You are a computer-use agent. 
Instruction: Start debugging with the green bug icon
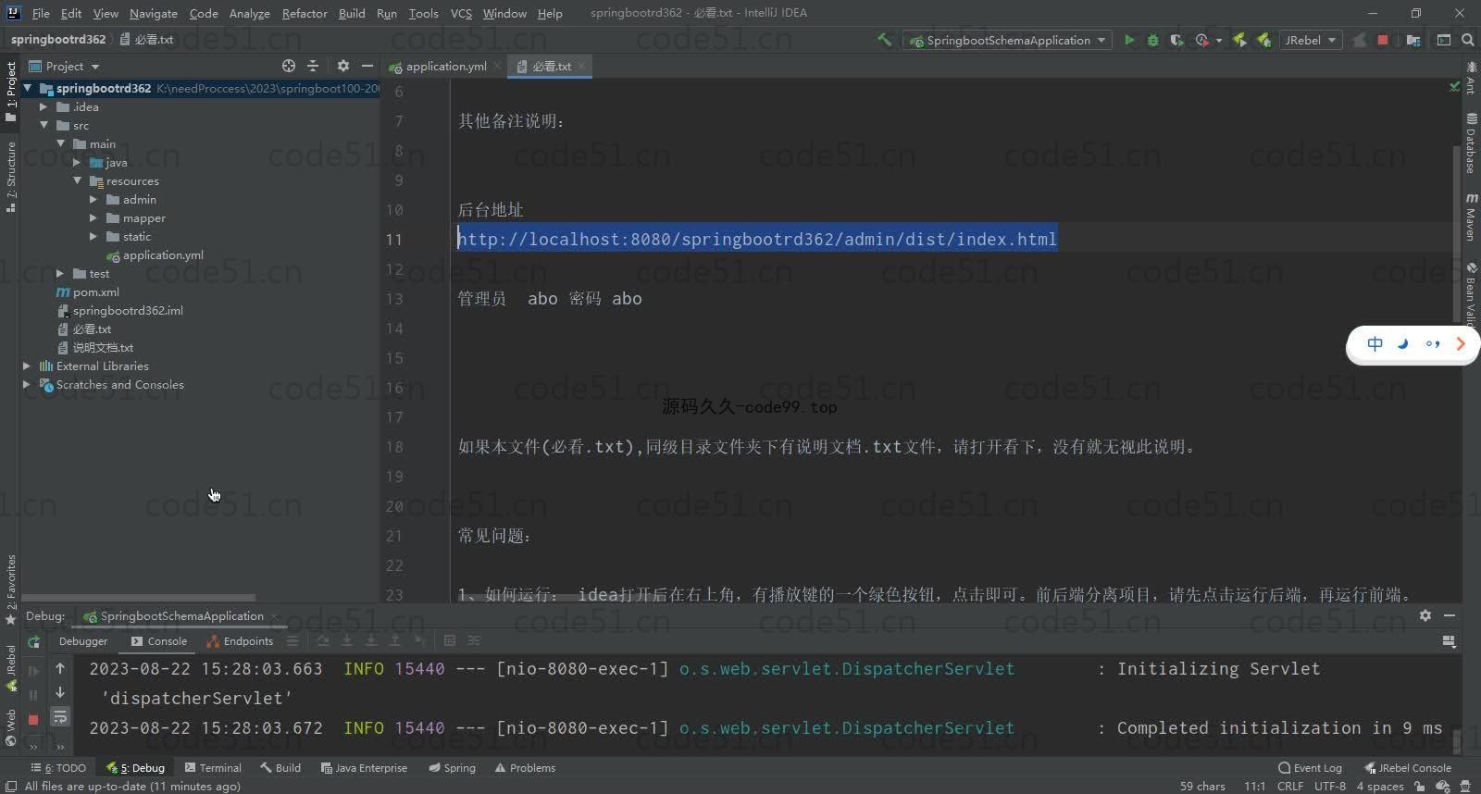(1153, 40)
